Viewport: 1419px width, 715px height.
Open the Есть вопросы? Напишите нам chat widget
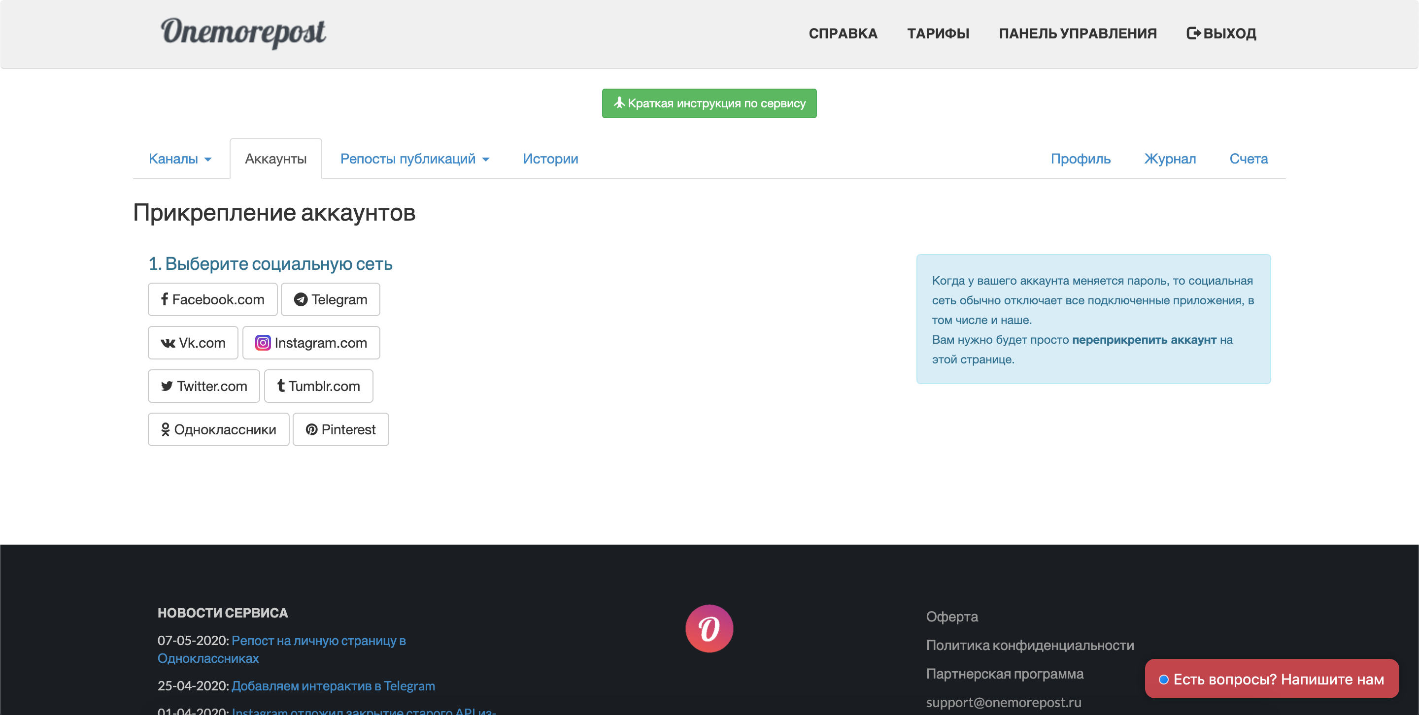point(1271,679)
